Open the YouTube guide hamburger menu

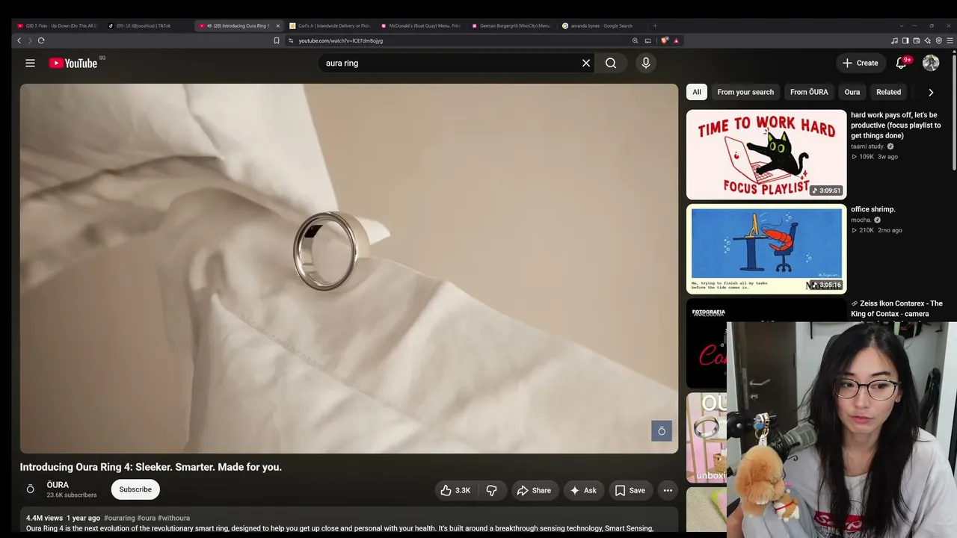[30, 64]
